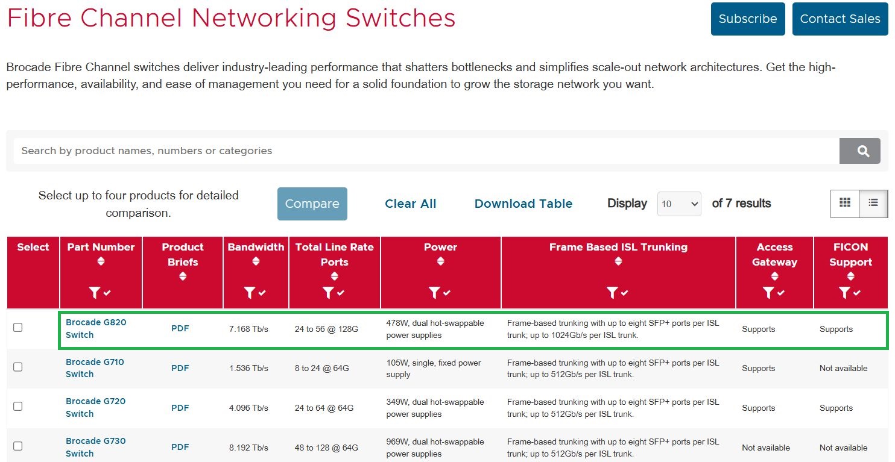Tick the checkbox for Brocade G820 Switch

point(18,328)
